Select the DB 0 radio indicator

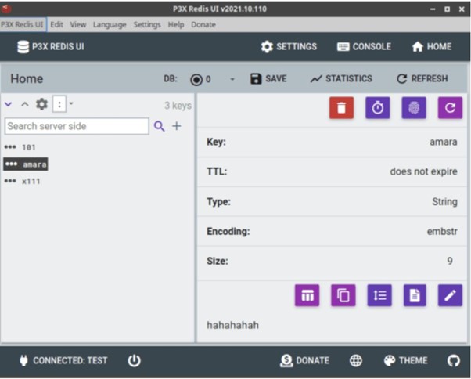point(196,79)
